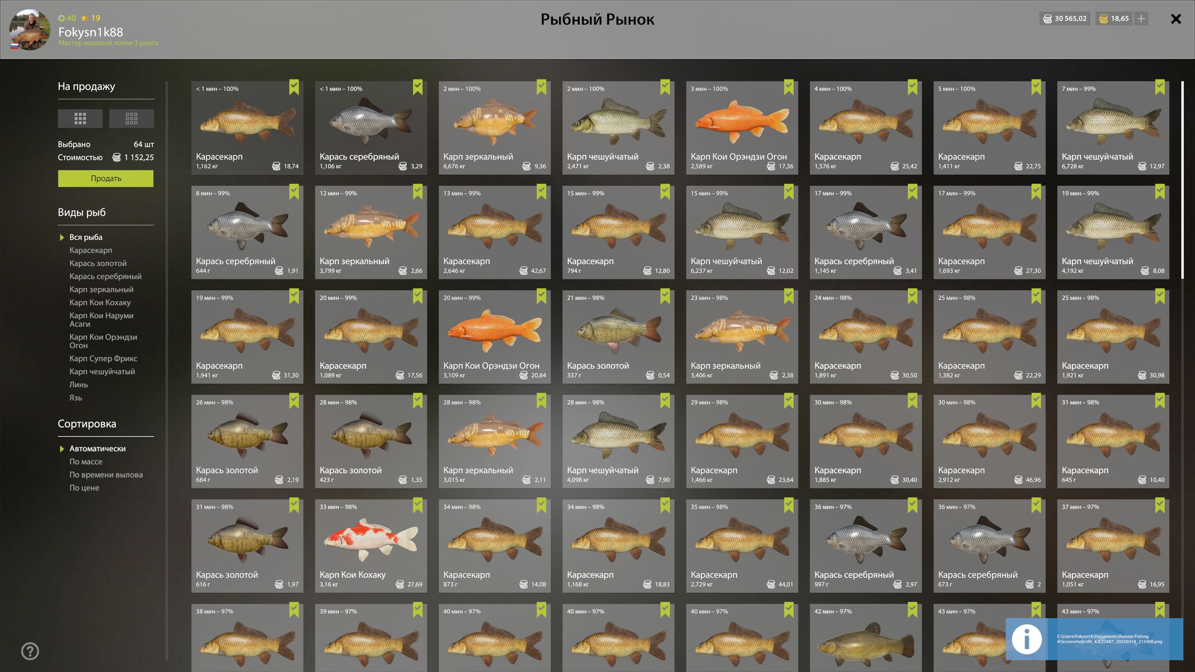This screenshot has height=672, width=1195.
Task: Click the vertical scrollbar on right
Action: click(x=1182, y=180)
